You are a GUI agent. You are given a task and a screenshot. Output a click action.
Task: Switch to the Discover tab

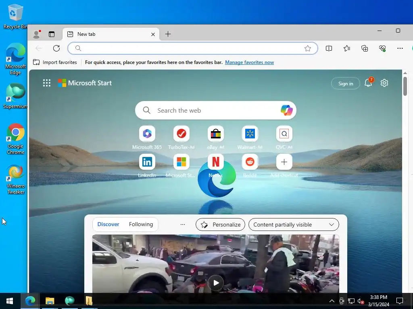pyautogui.click(x=108, y=225)
